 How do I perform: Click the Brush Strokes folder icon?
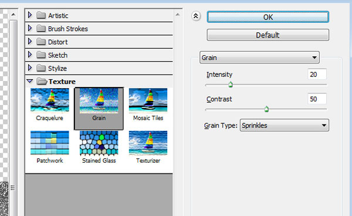(41, 29)
